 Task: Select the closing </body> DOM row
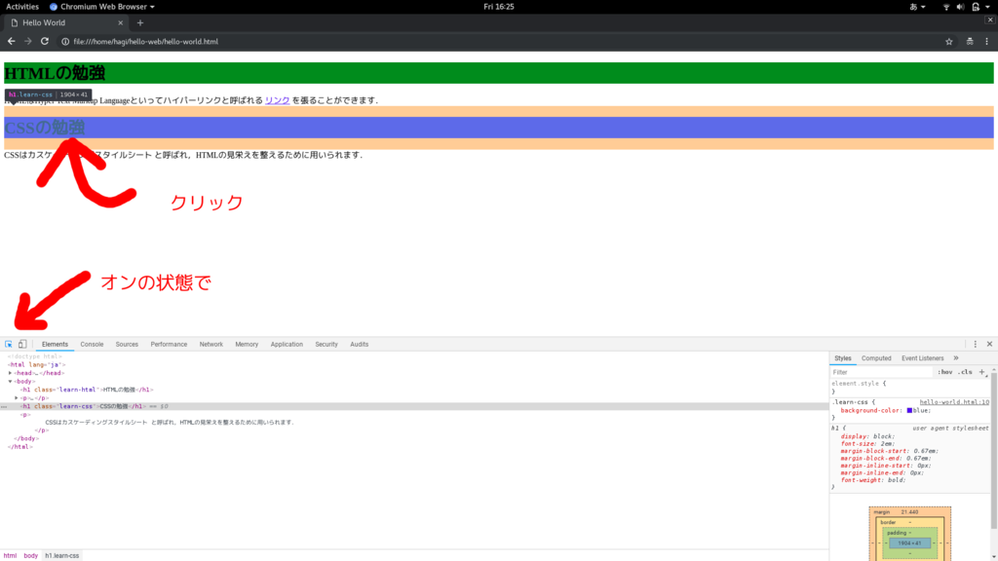pyautogui.click(x=413, y=439)
